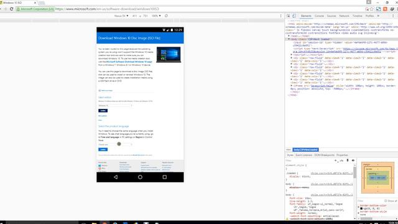This screenshot has height=224, width=398.
Task: Select body breadcrumb in Elements path bar
Action: (305, 149)
